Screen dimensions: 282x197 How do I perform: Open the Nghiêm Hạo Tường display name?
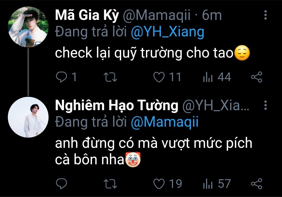(x=117, y=106)
